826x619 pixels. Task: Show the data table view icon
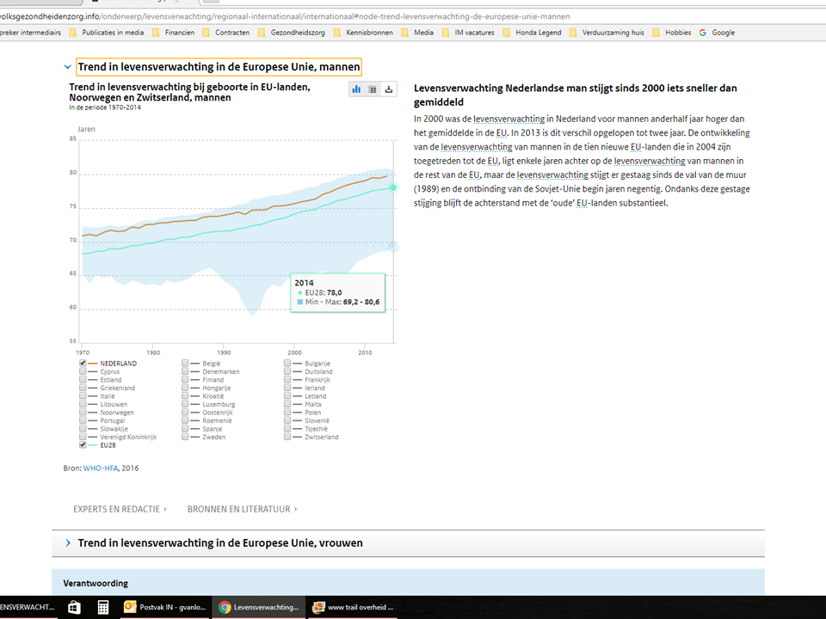tap(373, 89)
